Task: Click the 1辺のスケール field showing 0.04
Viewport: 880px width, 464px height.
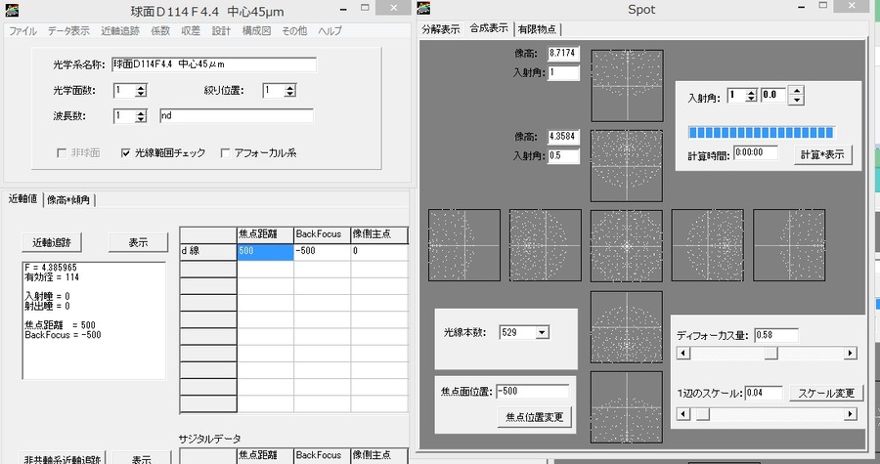Action: click(764, 393)
